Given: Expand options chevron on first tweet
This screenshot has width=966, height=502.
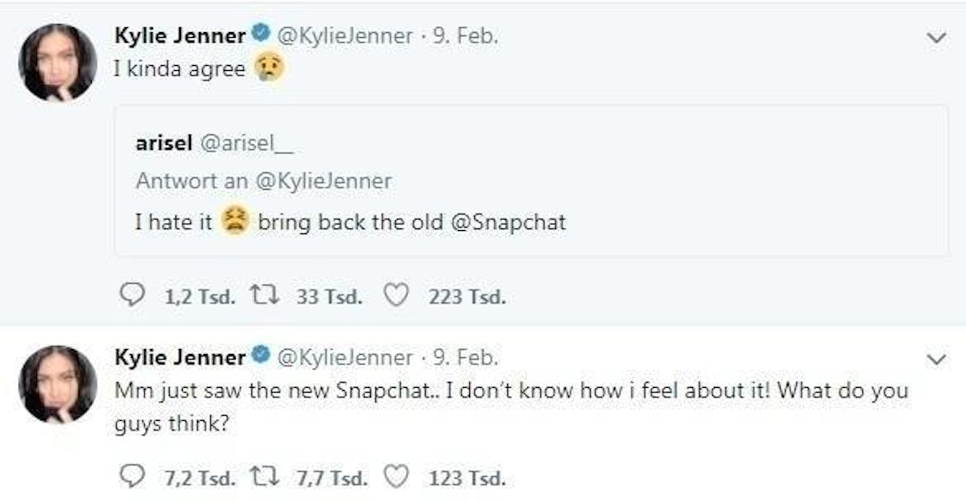Looking at the screenshot, I should pos(935,38).
